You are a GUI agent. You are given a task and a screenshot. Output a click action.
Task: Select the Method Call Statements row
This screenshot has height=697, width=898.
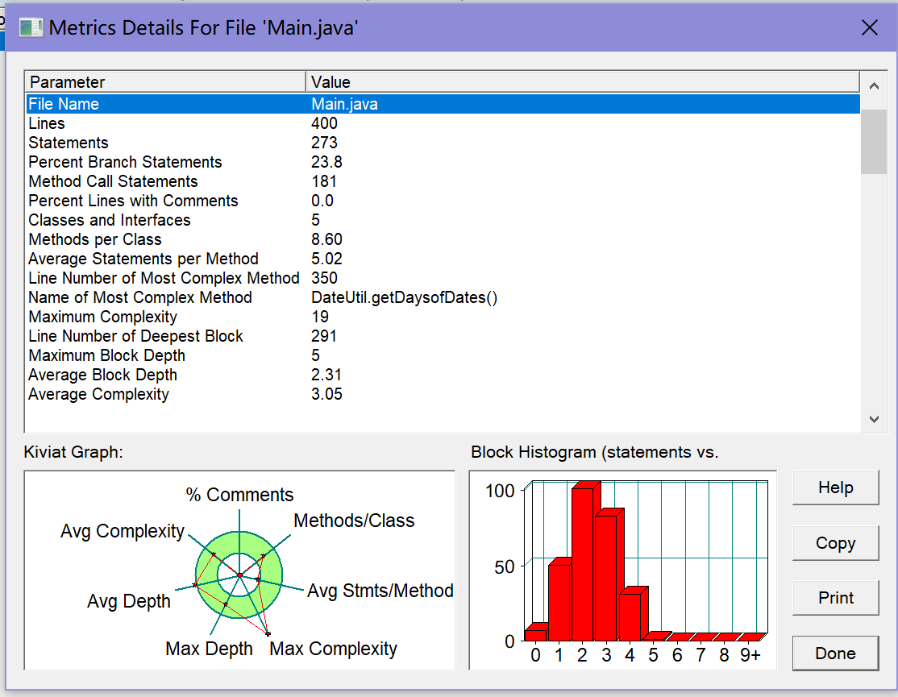pyautogui.click(x=443, y=181)
